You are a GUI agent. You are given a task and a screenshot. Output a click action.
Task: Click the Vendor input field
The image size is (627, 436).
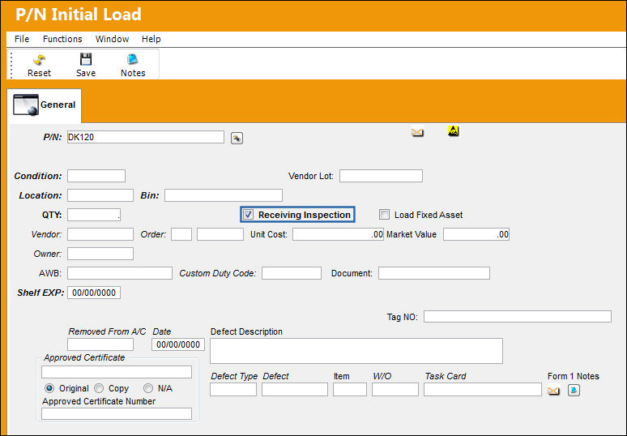click(100, 234)
